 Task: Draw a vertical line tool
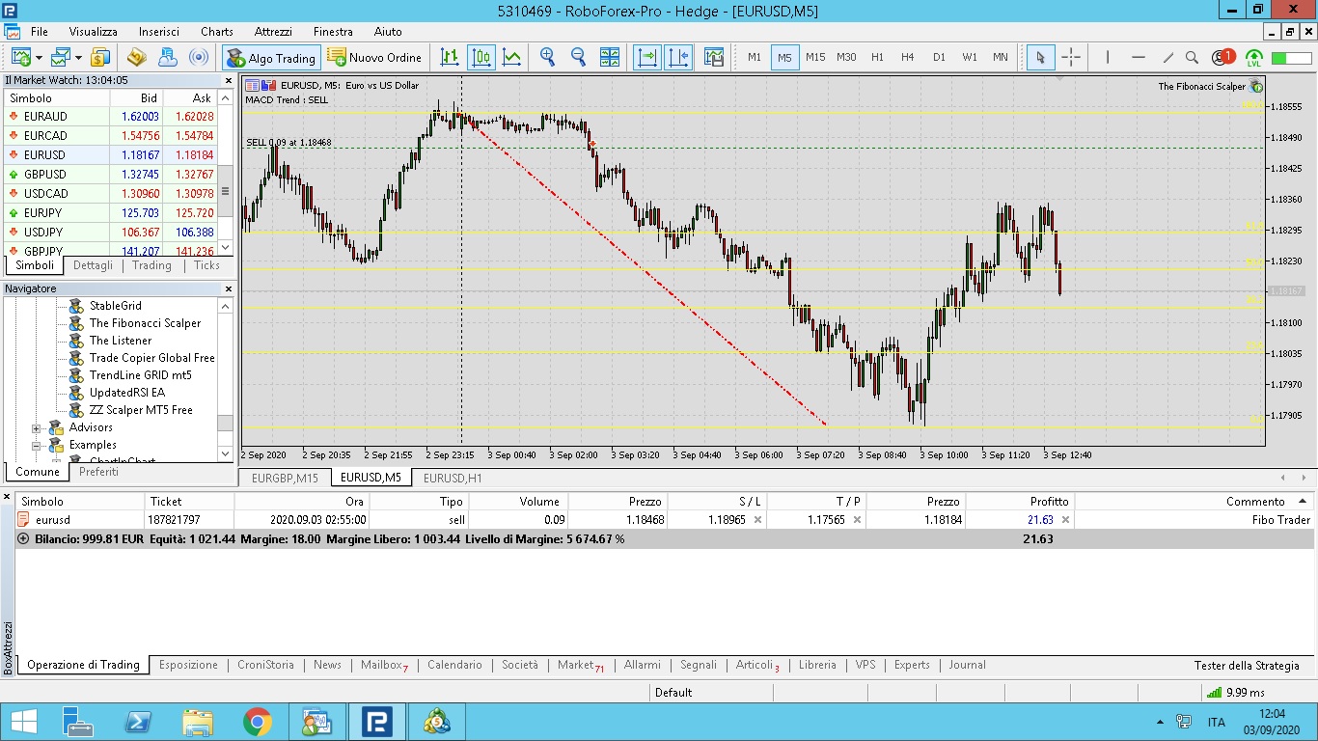click(1107, 58)
